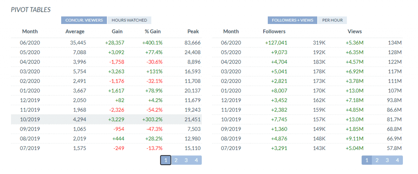Open page 2 of followers table
Screen dimensions: 418x174
(377, 160)
